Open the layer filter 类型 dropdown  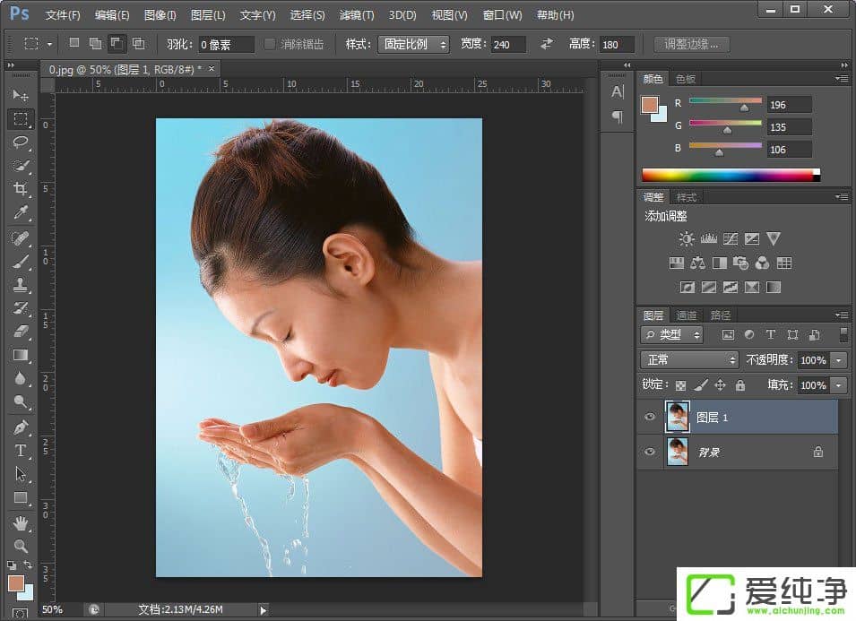672,334
